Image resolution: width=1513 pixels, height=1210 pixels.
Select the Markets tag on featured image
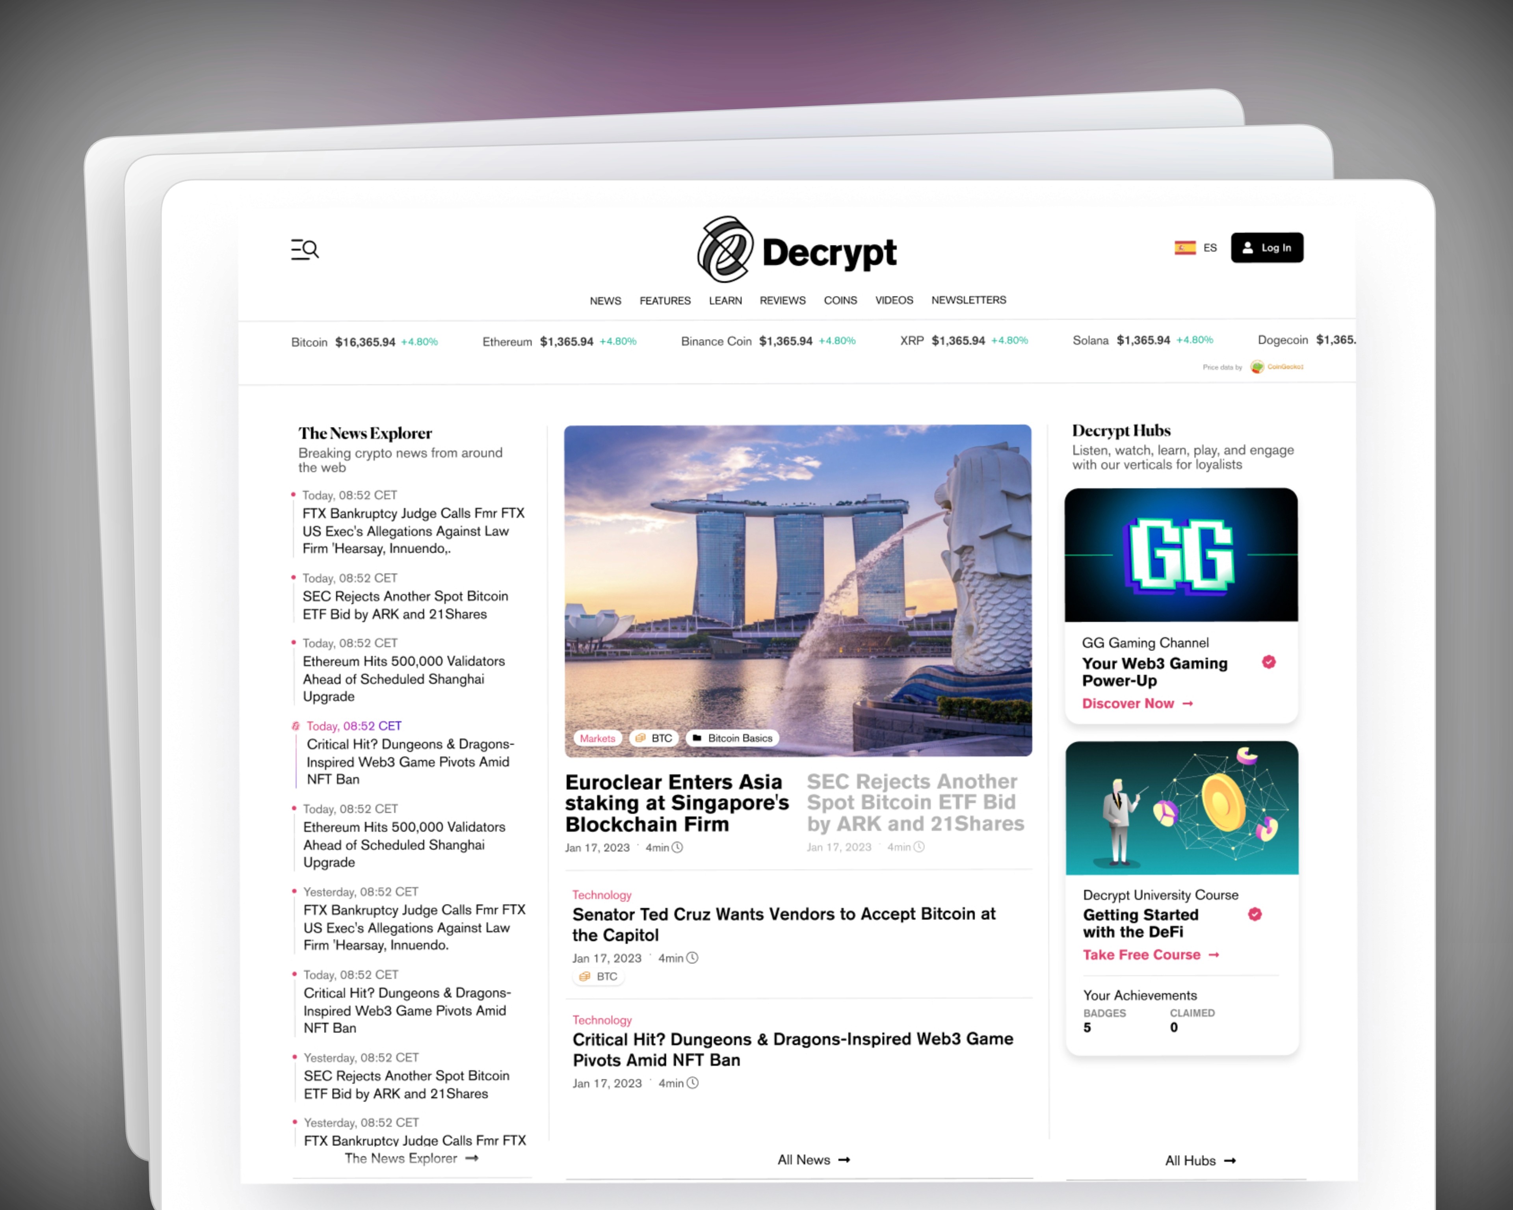click(x=597, y=738)
